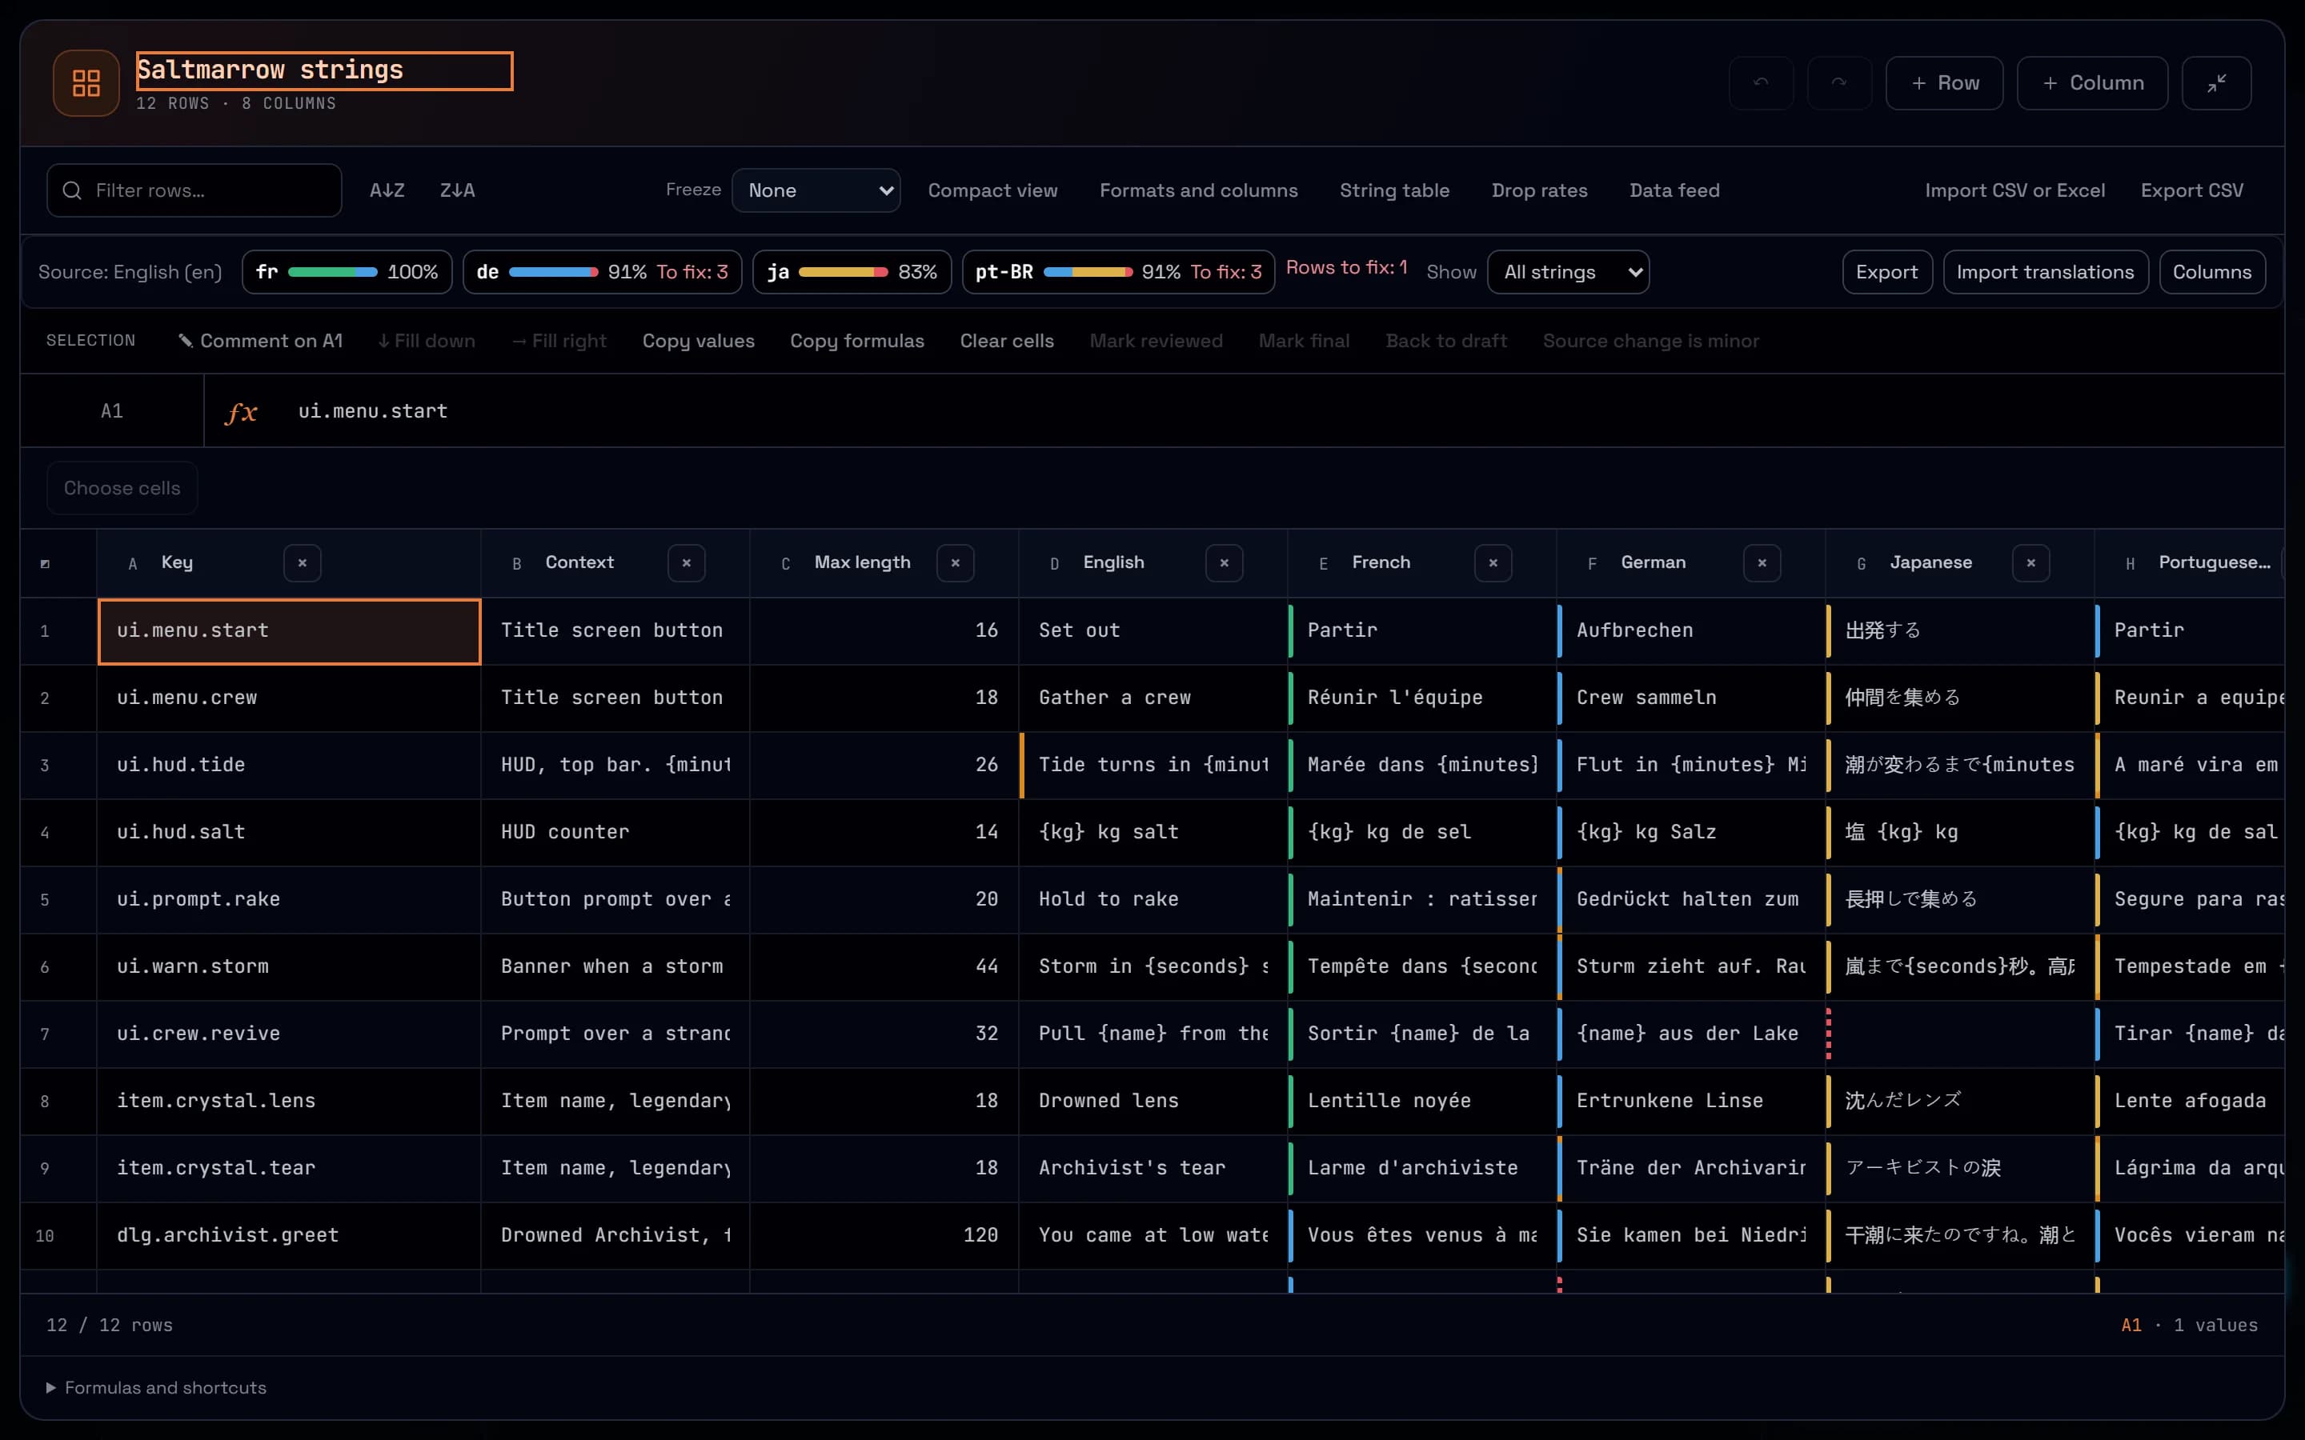Select the String table preset
Viewport: 2305px width, 1440px height.
(1394, 190)
